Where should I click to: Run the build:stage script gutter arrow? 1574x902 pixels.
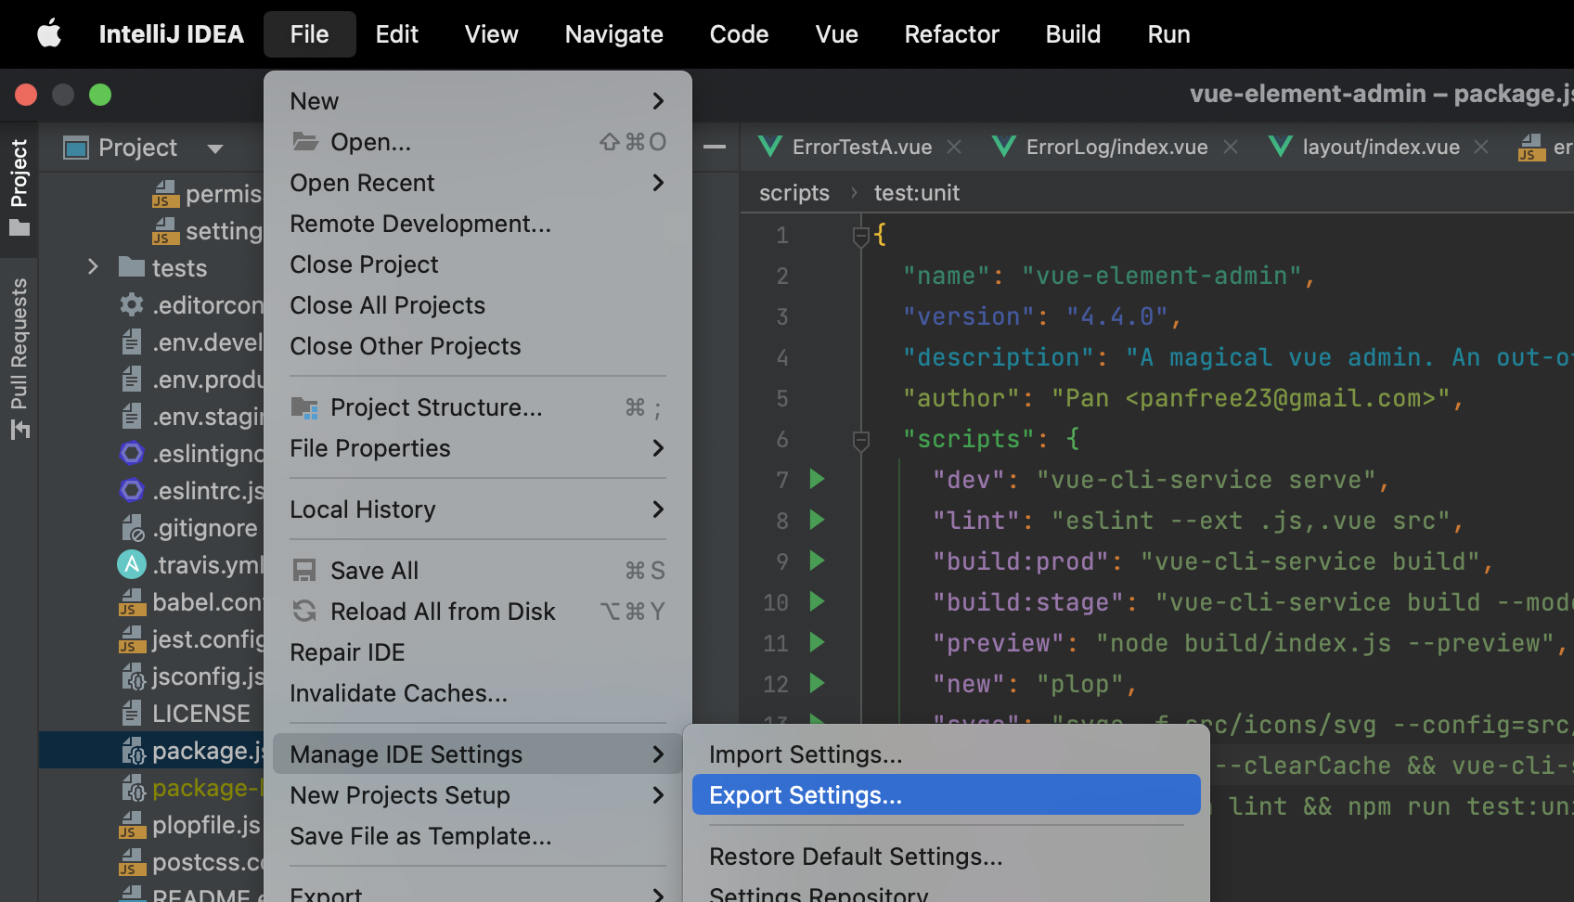(x=817, y=601)
